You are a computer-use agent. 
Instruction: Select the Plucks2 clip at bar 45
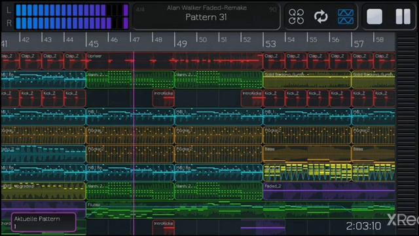[x=130, y=154]
